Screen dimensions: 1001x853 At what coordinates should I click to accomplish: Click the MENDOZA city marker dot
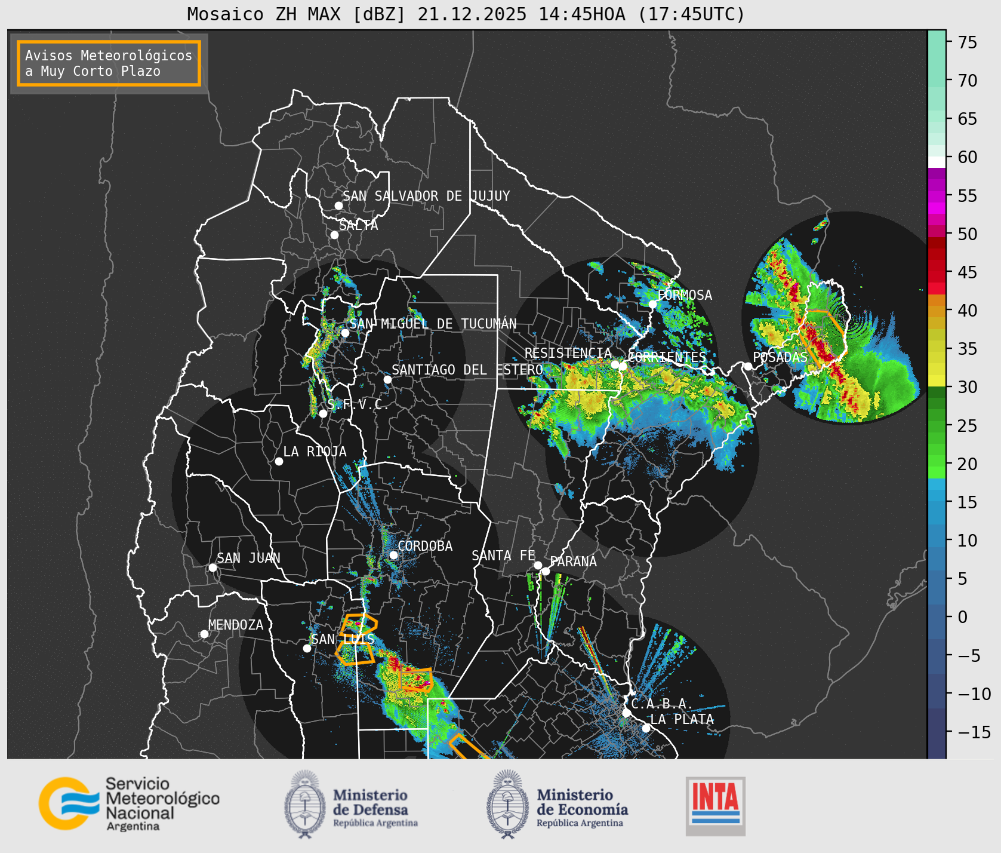(x=204, y=634)
